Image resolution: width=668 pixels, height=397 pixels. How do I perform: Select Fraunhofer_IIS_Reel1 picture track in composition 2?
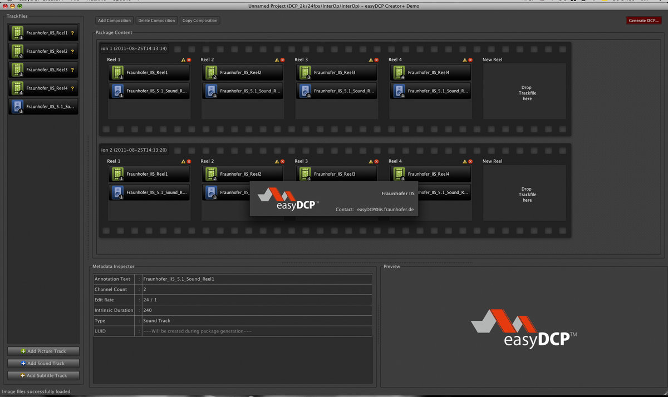tap(149, 174)
